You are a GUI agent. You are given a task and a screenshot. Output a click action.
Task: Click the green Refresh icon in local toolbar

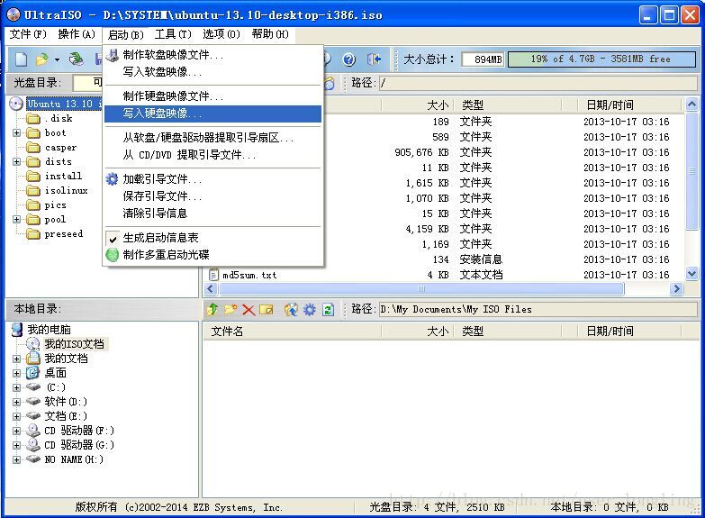329,310
